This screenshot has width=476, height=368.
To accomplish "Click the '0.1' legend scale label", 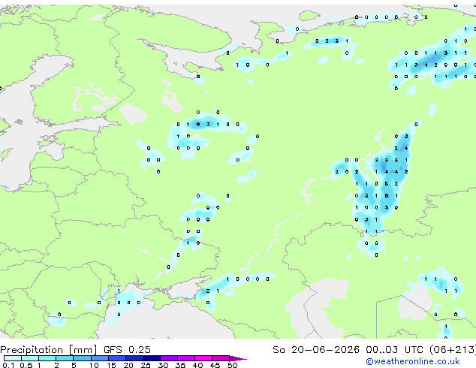I will point(8,365).
